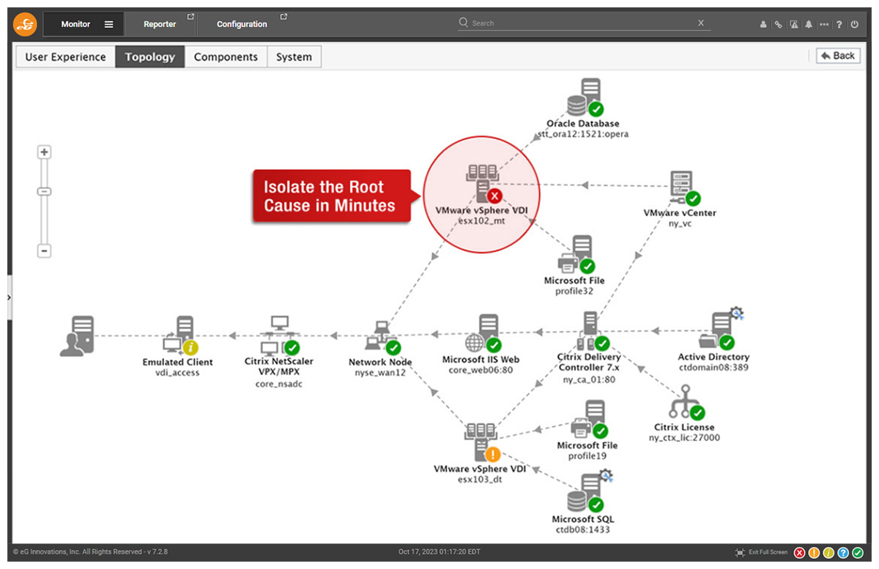The width and height of the screenshot is (879, 569).
Task: Filter by green normal status icon
Action: tap(858, 552)
